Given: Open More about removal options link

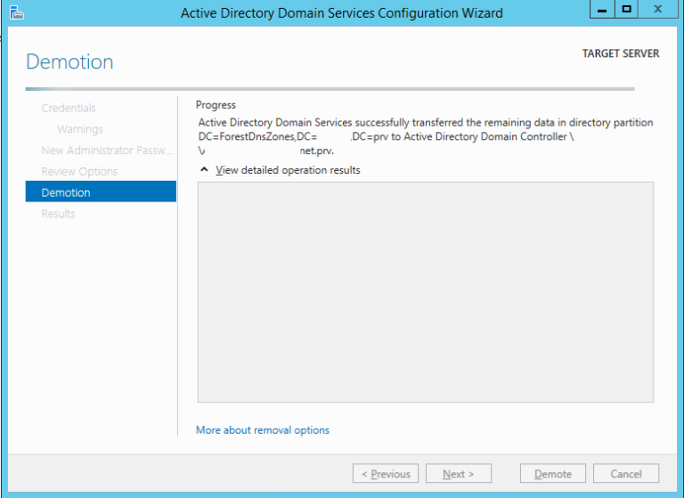Looking at the screenshot, I should coord(263,430).
